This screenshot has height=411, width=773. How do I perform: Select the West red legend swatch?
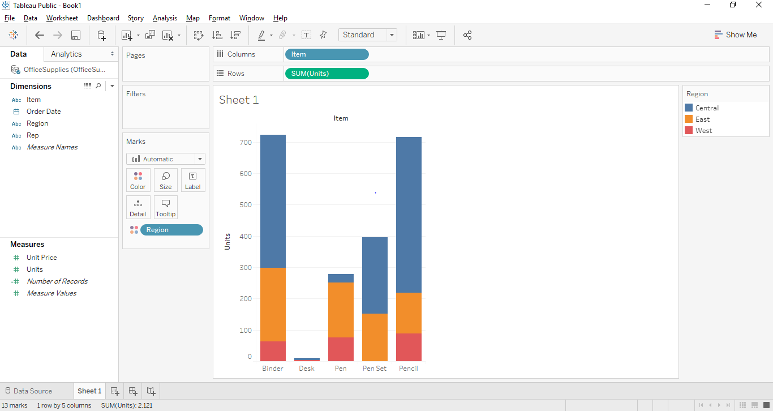[689, 130]
